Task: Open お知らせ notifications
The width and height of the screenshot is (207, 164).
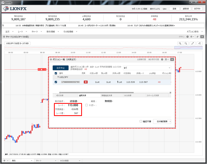Action: (186, 9)
